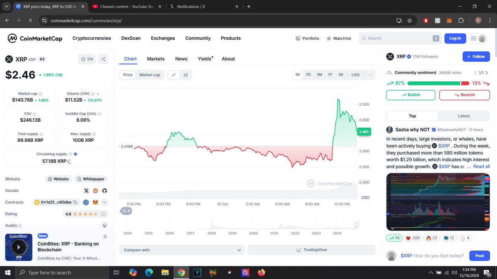The height and width of the screenshot is (279, 497).
Task: Switch chart to Market cap view
Action: [x=150, y=75]
